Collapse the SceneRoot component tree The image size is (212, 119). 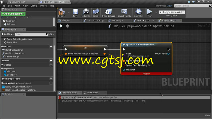coord(2,21)
